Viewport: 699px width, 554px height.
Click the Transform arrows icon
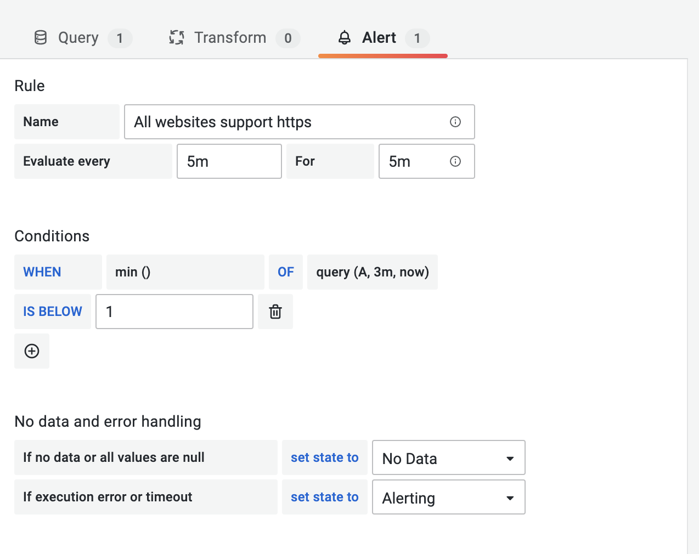[x=176, y=37]
